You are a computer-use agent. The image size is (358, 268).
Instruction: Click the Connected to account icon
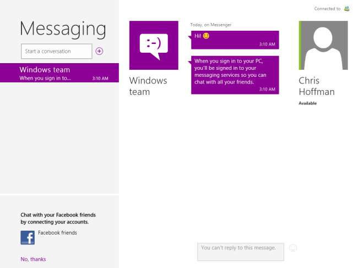pyautogui.click(x=346, y=9)
